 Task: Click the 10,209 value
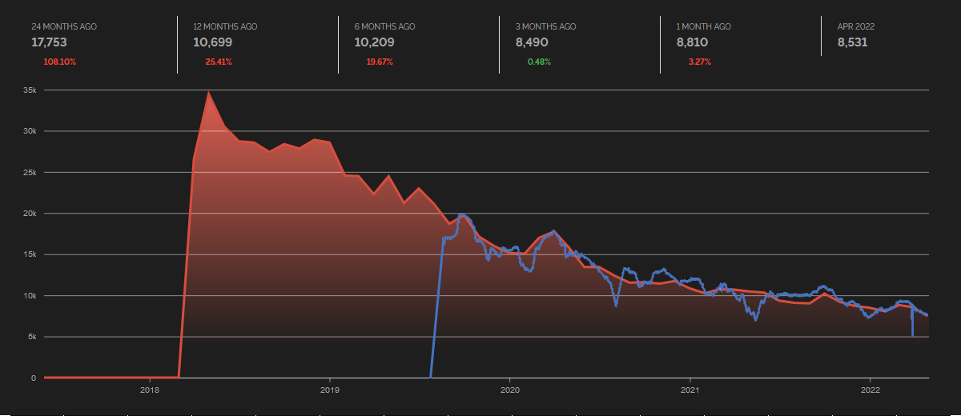click(372, 42)
